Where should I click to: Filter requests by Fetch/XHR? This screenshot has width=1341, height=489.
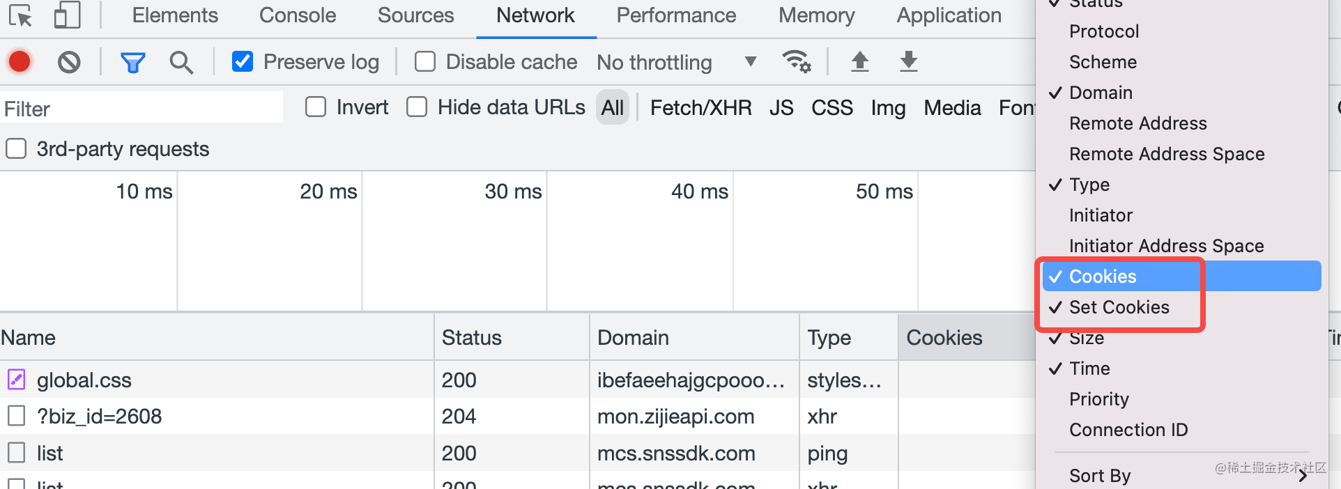(x=700, y=108)
